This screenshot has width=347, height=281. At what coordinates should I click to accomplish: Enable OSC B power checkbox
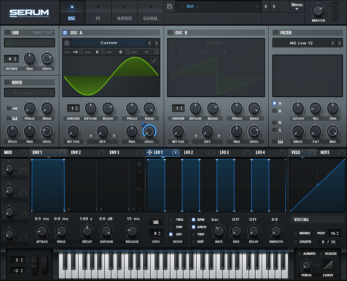pyautogui.click(x=170, y=32)
